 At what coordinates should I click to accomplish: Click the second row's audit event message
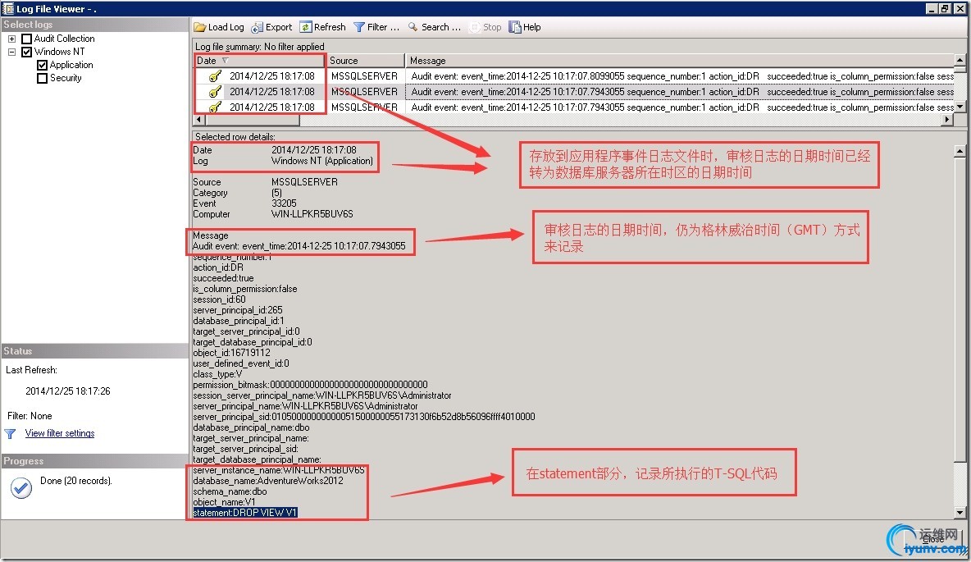tap(679, 92)
